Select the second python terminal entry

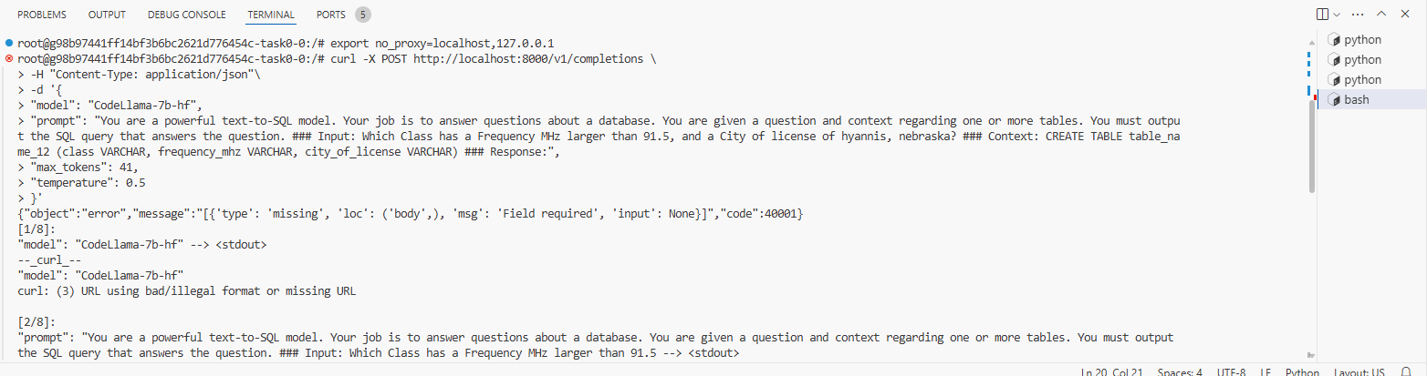[1362, 60]
